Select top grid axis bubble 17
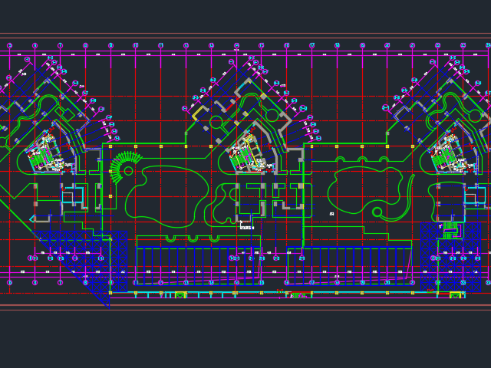Image resolution: width=491 pixels, height=368 pixels. coord(312,46)
